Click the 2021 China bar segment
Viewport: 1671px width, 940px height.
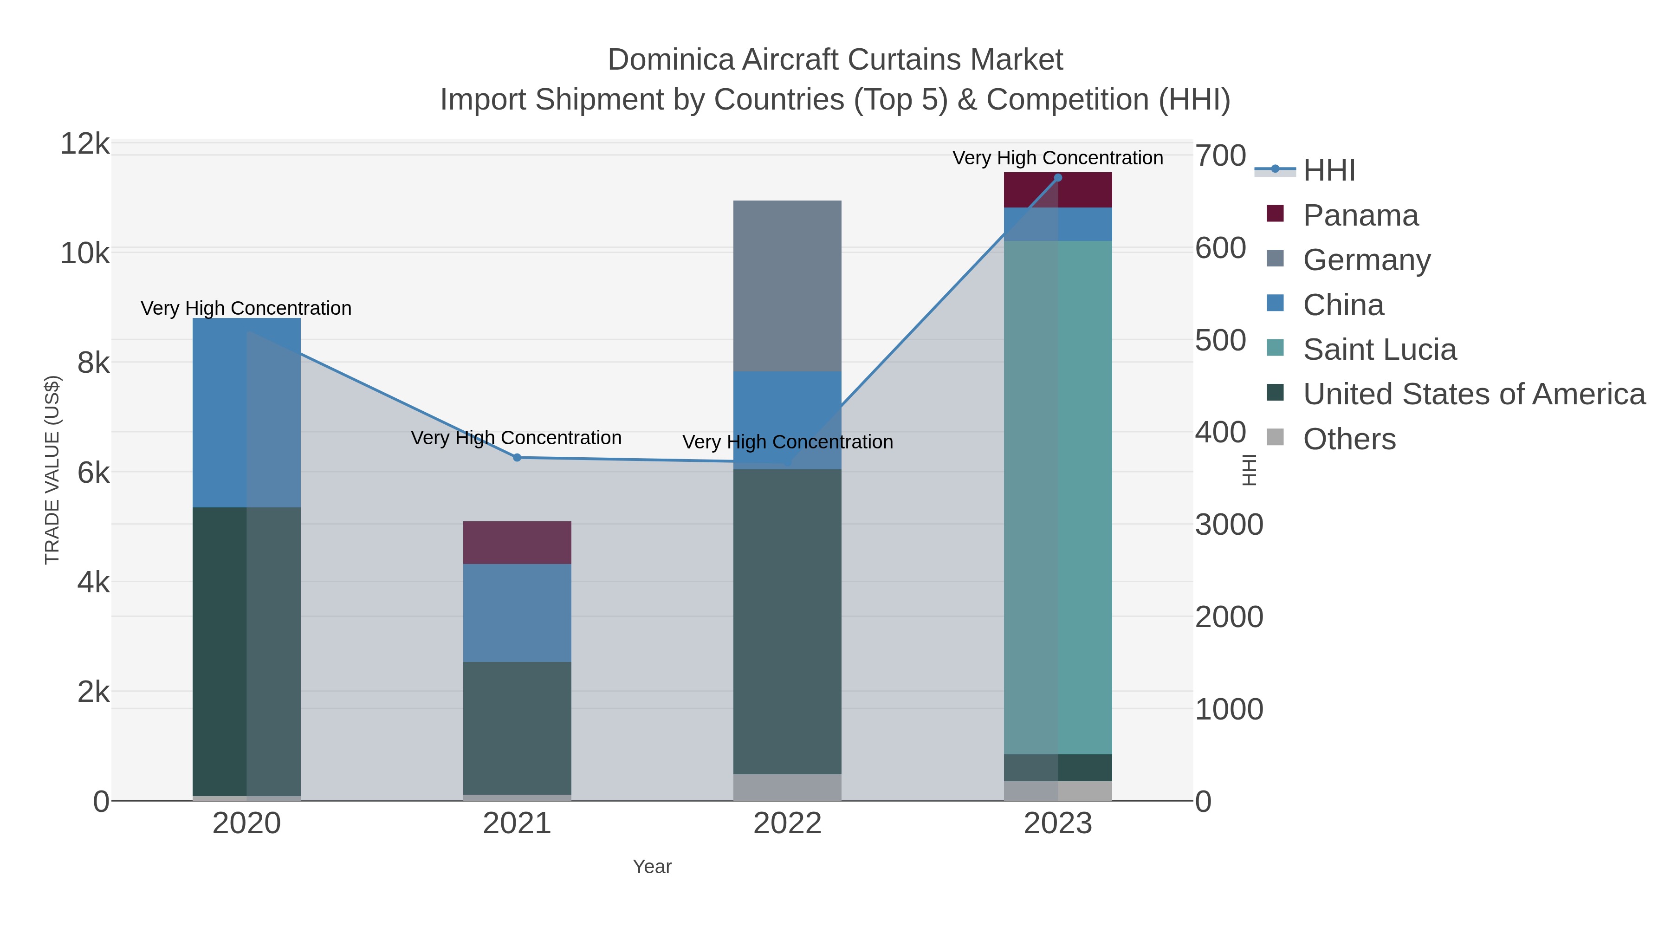pos(517,613)
